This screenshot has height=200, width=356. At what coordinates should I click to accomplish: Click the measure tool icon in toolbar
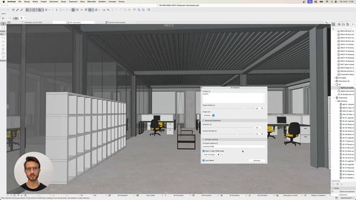coord(104,10)
